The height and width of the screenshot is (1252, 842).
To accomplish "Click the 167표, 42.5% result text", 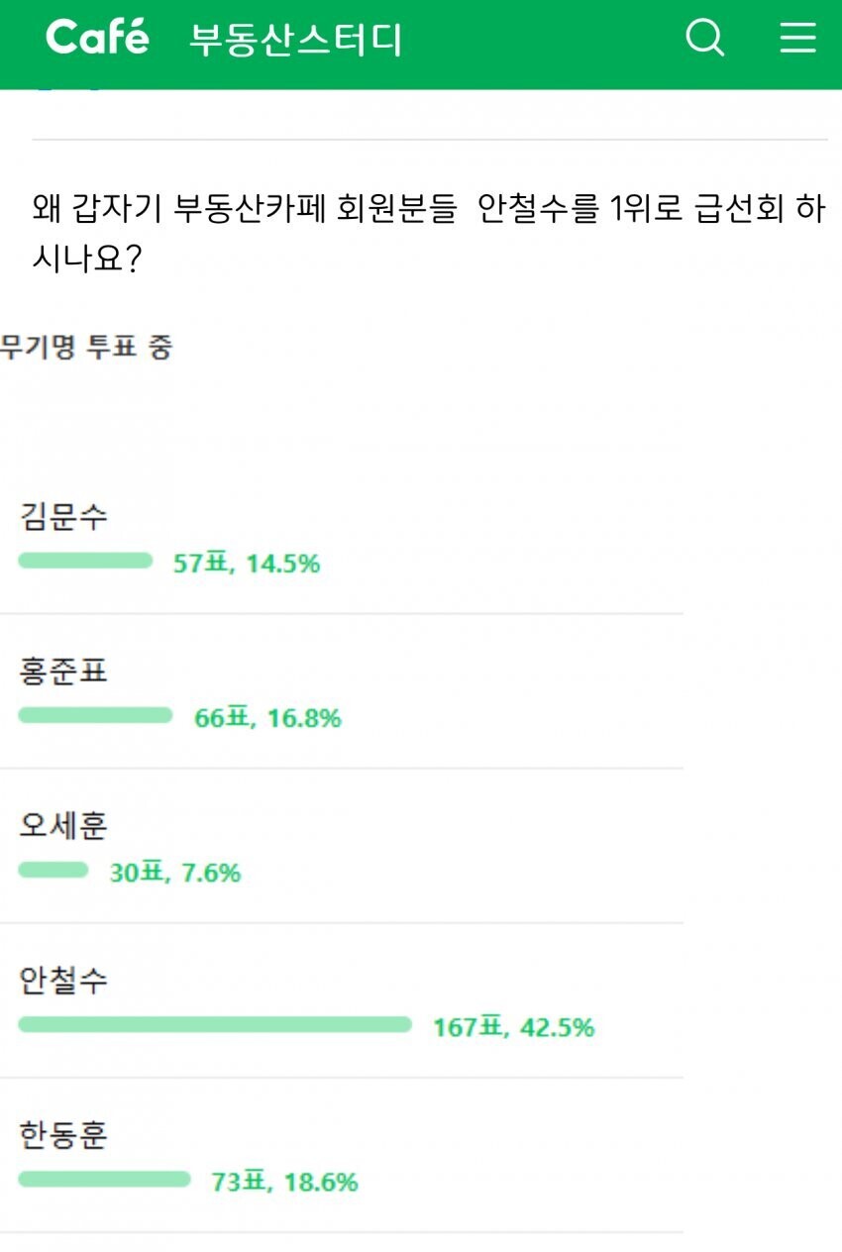I will 513,1027.
